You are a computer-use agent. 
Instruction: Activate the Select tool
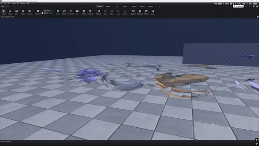tap(3, 12)
